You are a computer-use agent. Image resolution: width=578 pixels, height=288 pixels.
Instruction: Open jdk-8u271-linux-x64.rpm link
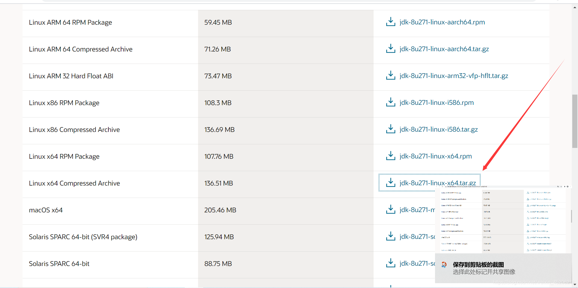click(436, 156)
